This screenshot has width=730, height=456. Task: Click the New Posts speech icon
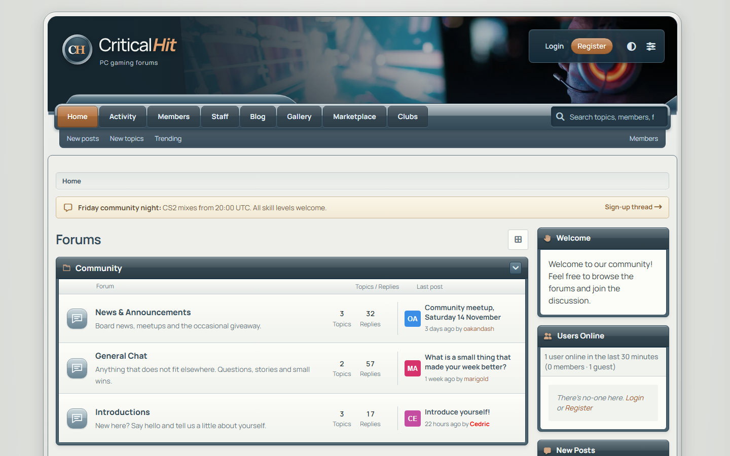coord(547,450)
